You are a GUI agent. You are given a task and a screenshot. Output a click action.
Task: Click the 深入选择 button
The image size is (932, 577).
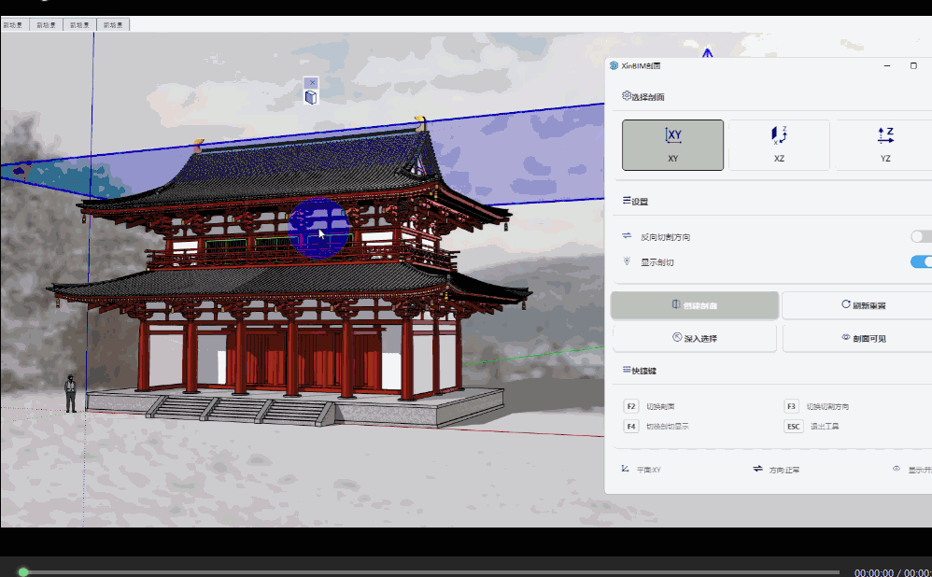[x=695, y=337]
